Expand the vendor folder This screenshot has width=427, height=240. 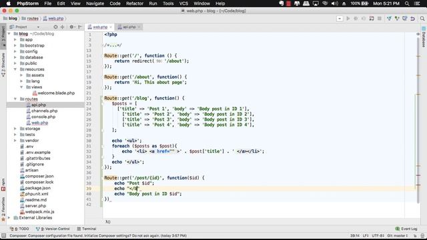pos(15,141)
